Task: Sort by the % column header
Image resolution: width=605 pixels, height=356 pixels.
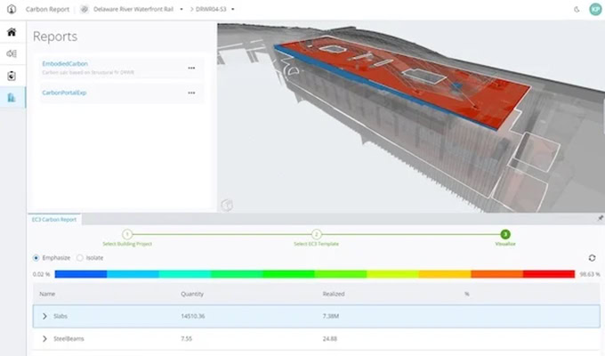Action: pos(467,294)
